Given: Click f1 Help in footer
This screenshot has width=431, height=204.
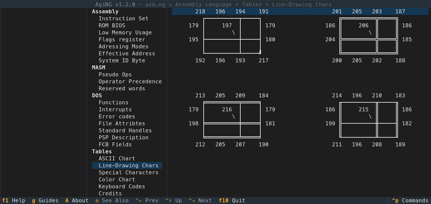Looking at the screenshot, I should point(14,201).
